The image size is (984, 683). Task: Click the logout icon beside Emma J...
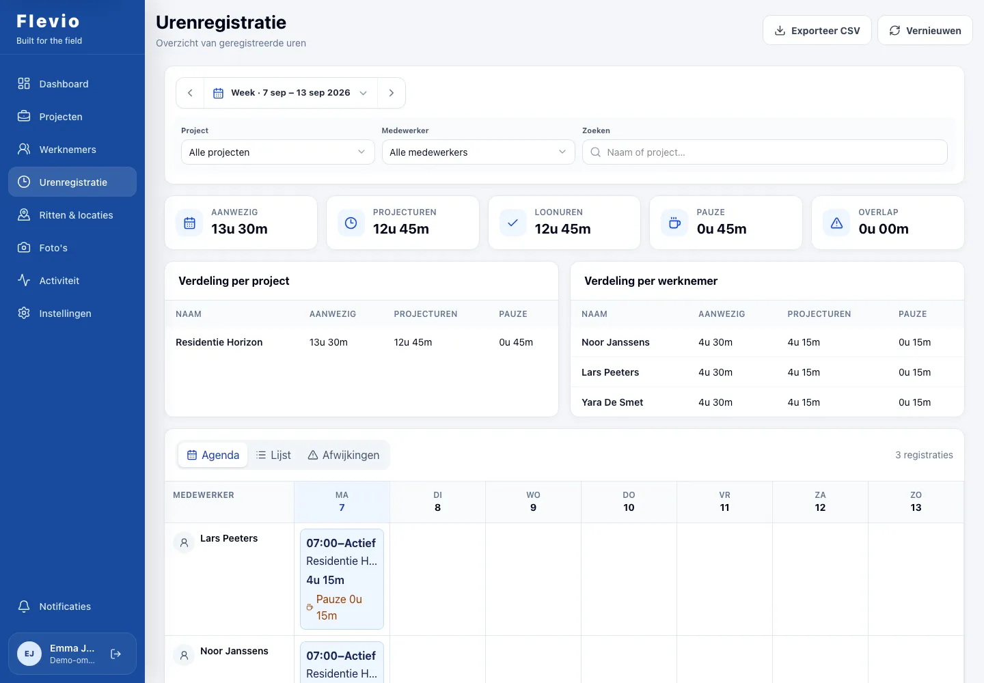pos(116,654)
